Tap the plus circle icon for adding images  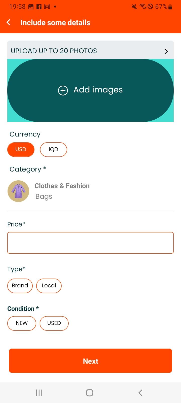point(63,90)
